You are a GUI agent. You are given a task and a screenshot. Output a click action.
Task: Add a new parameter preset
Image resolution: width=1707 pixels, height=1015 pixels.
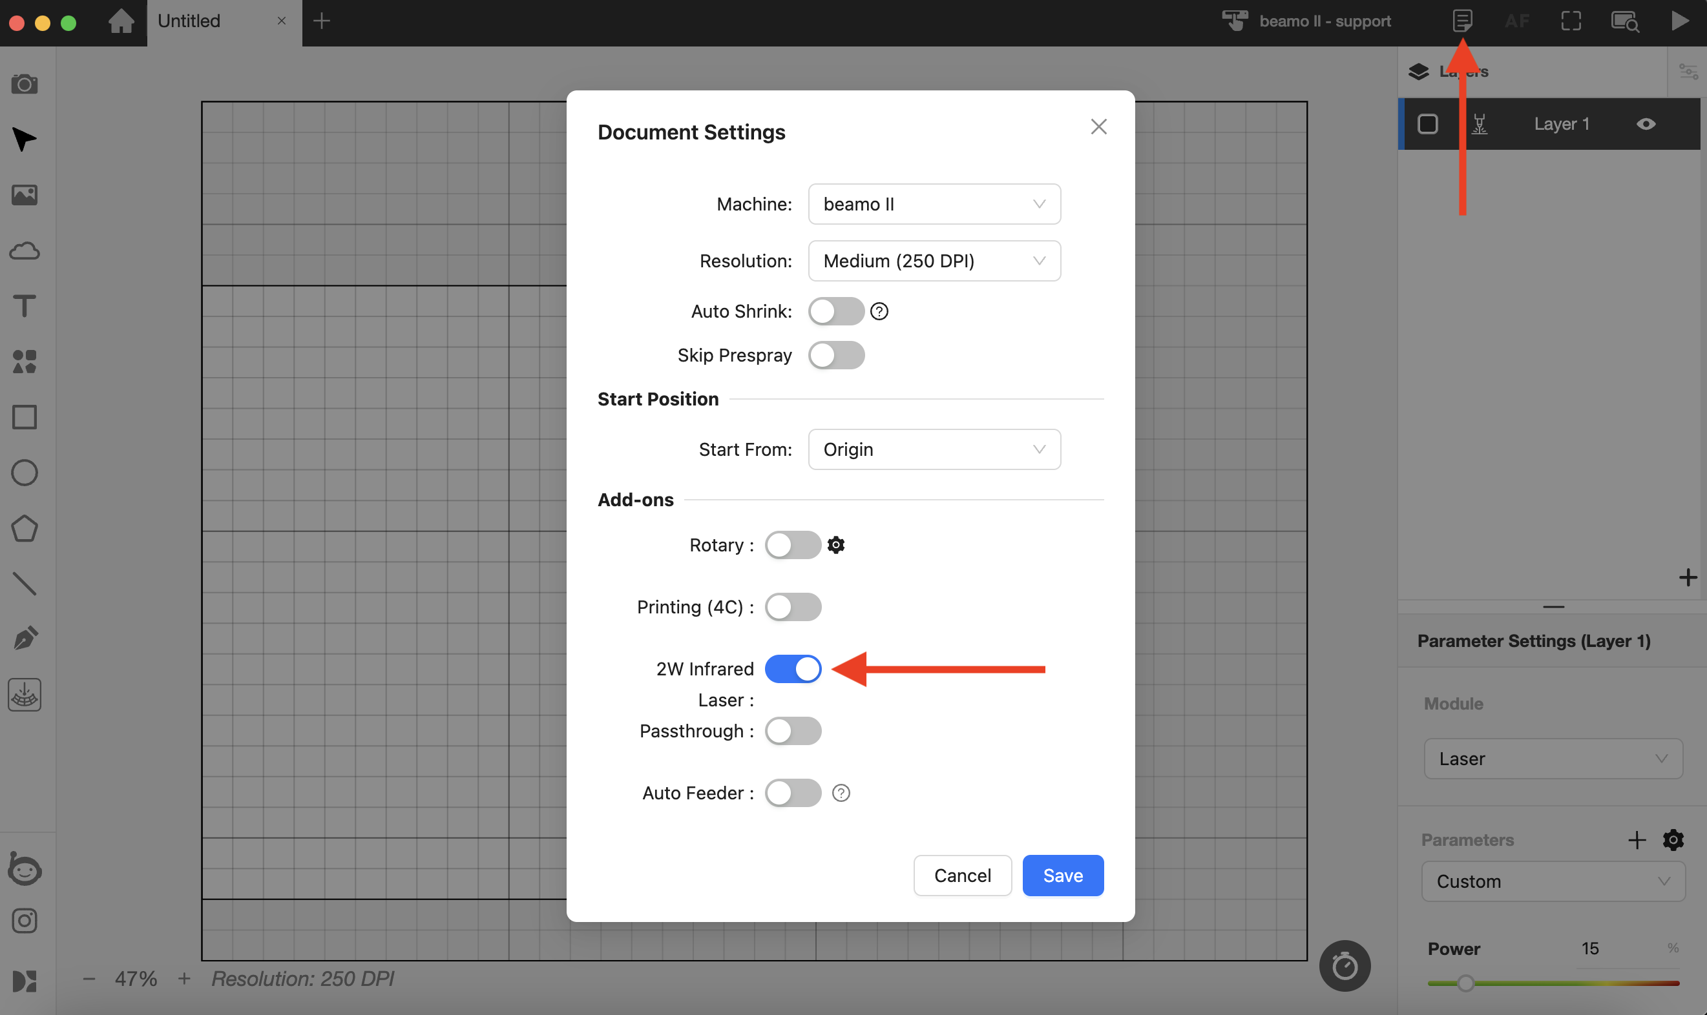click(1637, 840)
